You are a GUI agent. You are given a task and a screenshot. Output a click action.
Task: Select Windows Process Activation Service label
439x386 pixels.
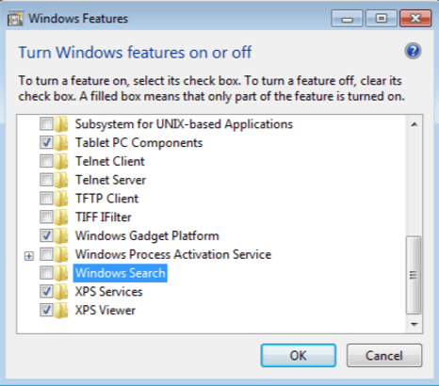173,254
